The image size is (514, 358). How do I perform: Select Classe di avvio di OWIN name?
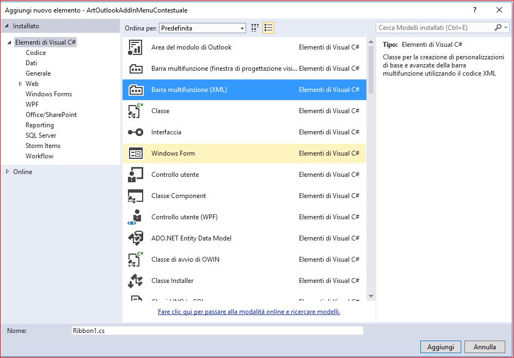pos(185,260)
